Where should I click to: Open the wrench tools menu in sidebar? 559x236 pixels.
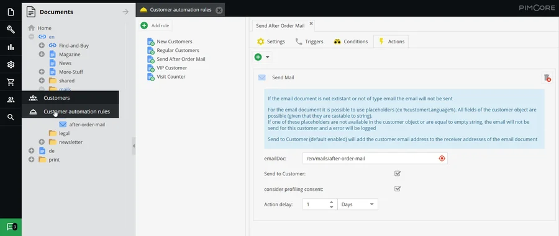click(11, 30)
